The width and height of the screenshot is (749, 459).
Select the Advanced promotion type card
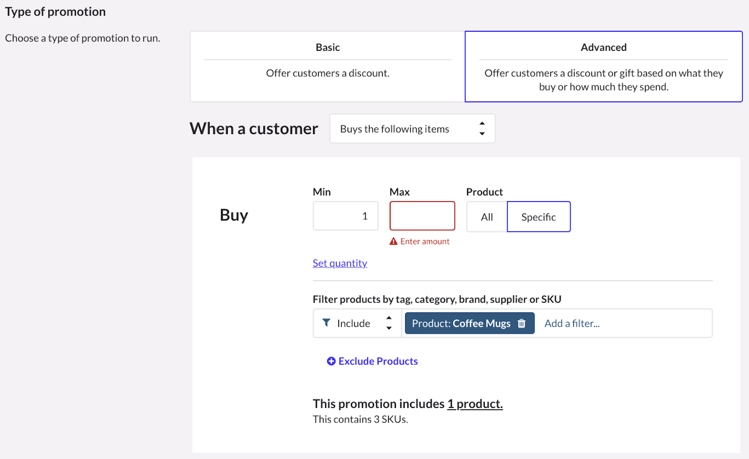[603, 67]
